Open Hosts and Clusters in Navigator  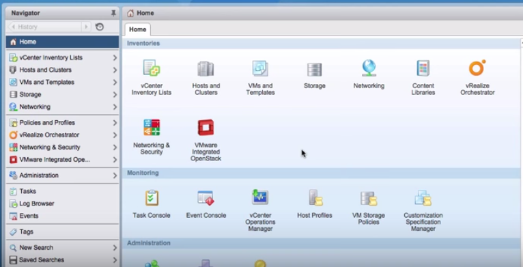(x=62, y=70)
